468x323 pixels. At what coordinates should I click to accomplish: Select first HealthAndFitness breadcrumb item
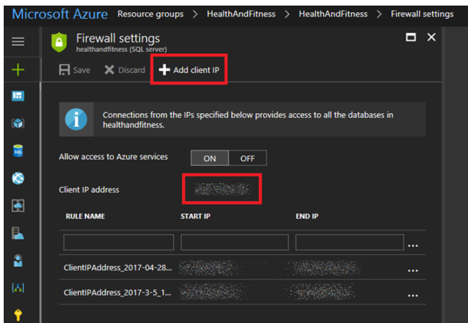point(241,14)
